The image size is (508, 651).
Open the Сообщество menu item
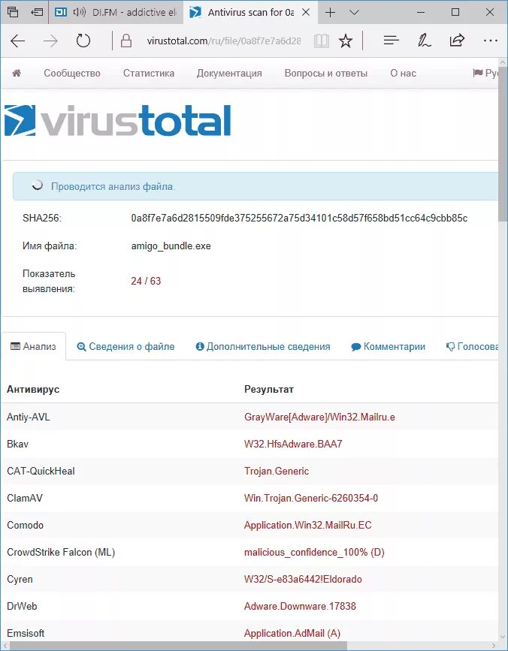[x=72, y=74]
